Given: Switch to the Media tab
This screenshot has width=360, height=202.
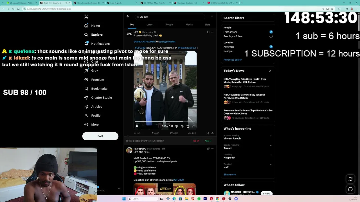Looking at the screenshot, I should click(189, 25).
